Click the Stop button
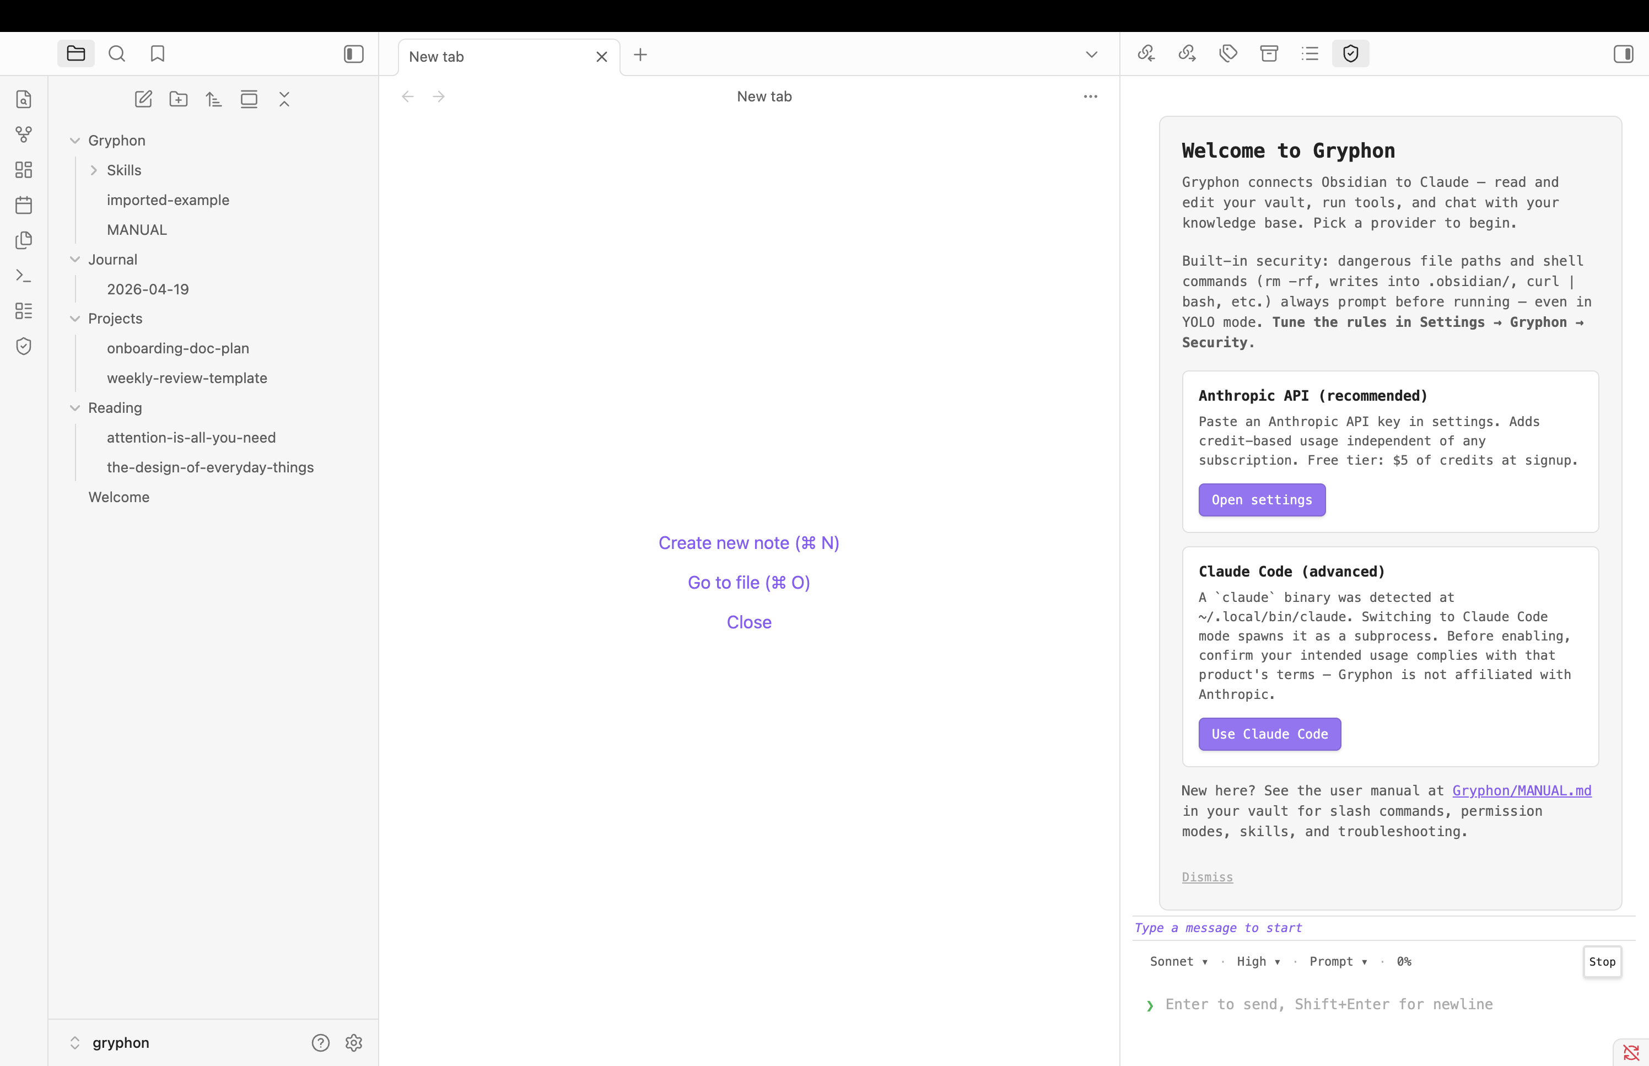This screenshot has width=1649, height=1066. pos(1602,962)
